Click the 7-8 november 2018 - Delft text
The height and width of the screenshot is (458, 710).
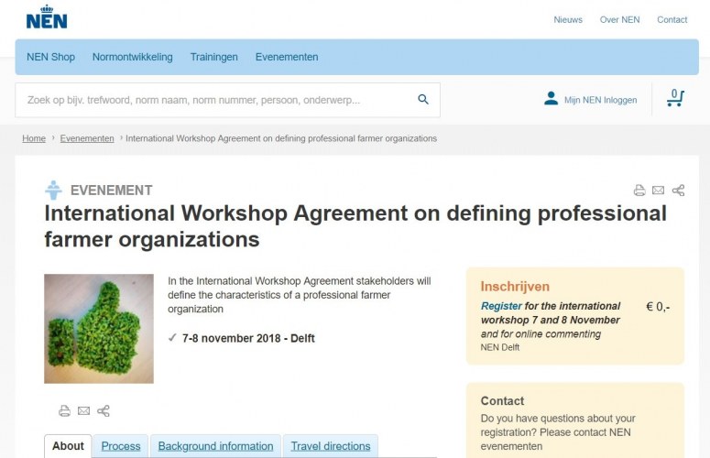point(248,339)
